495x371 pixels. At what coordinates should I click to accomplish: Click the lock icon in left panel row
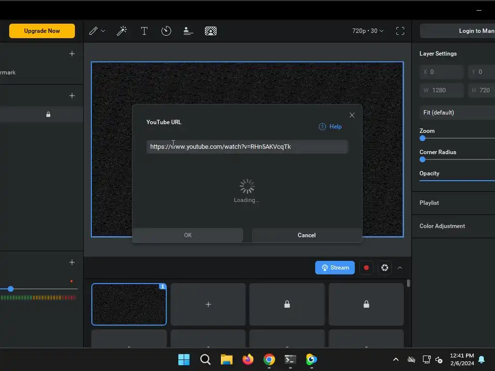coord(48,114)
